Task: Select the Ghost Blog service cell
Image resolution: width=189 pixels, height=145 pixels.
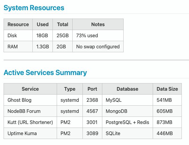Action: [x=19, y=100]
